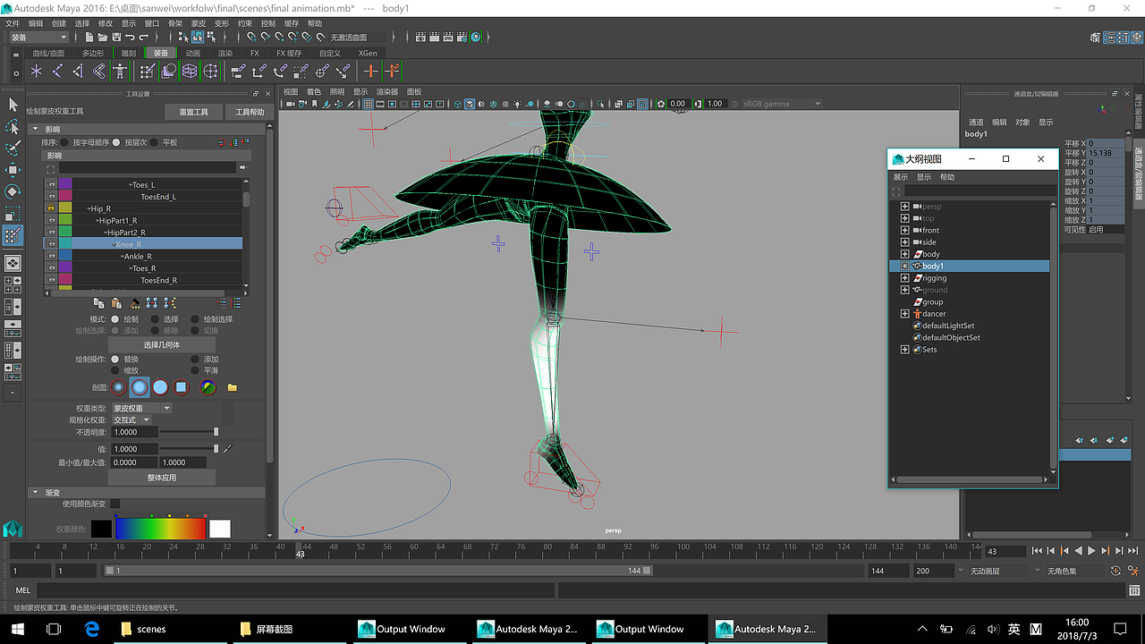The width and height of the screenshot is (1145, 644).
Task: Click eyedropper icon beside the value field
Action: [226, 449]
